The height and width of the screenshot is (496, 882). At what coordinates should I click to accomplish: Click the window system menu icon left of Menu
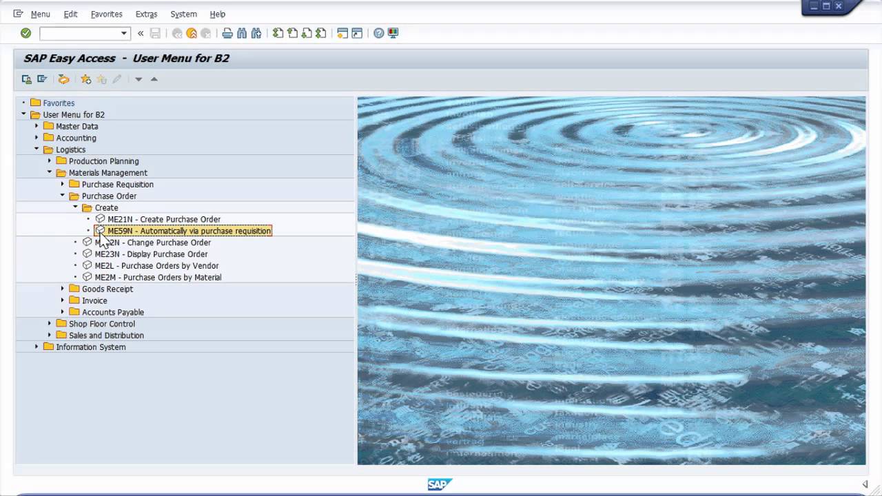point(18,14)
